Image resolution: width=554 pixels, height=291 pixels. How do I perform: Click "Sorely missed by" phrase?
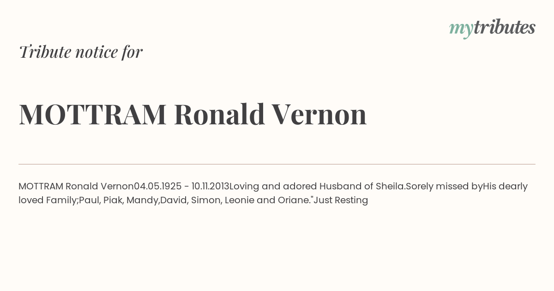tap(444, 187)
